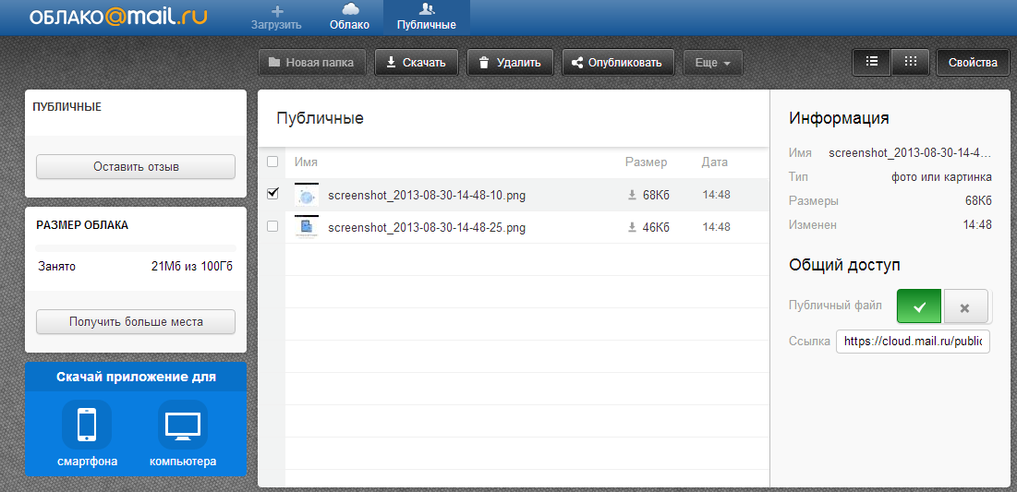Click the computer app icon
Image resolution: width=1017 pixels, height=492 pixels.
tap(183, 426)
